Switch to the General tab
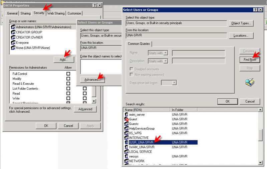 coord(12,13)
